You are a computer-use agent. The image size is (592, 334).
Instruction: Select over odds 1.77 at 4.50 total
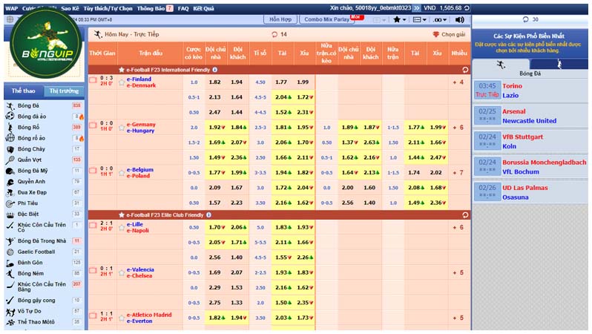click(x=281, y=82)
